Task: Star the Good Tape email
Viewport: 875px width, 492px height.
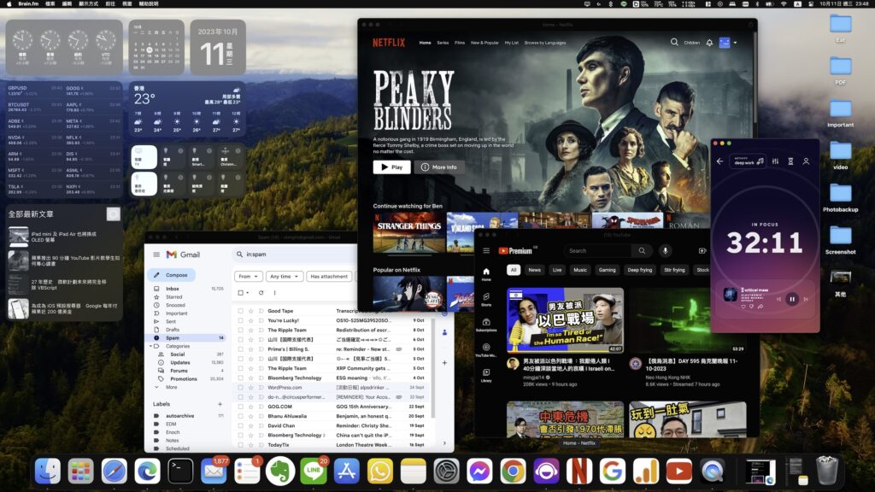Action: [x=250, y=311]
